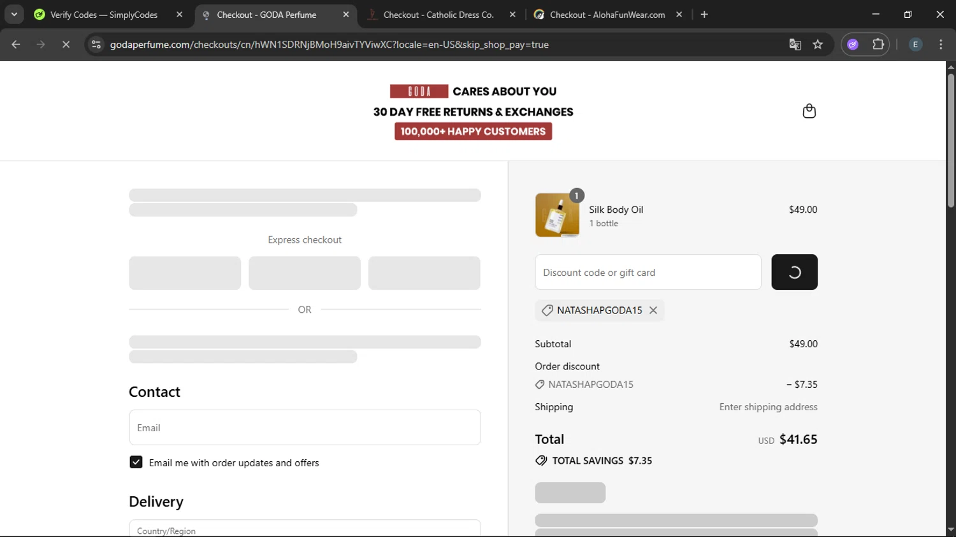Image resolution: width=956 pixels, height=537 pixels.
Task: Switch to Checkout - AlohaFunWear.com tab
Action: (x=607, y=15)
